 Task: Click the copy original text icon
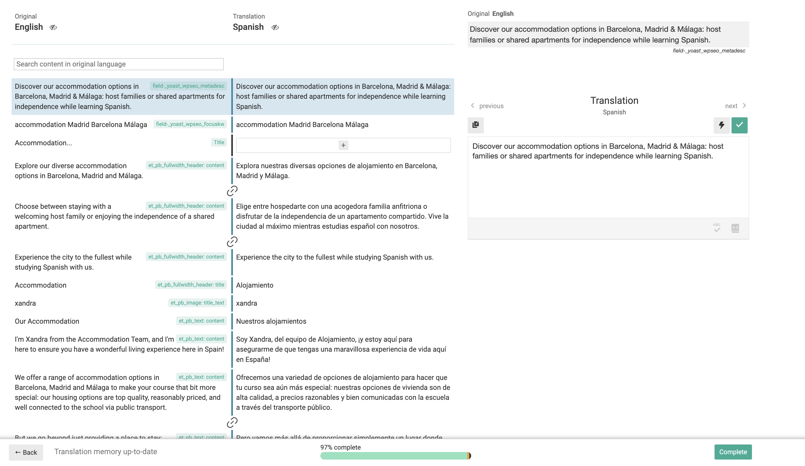click(476, 125)
